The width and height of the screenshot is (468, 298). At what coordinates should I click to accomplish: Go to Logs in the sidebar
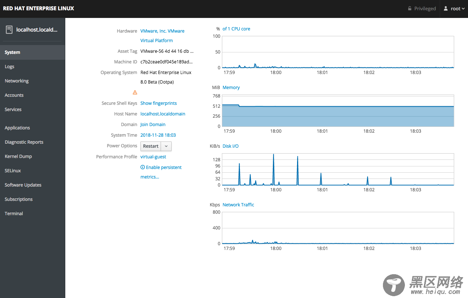32,67
